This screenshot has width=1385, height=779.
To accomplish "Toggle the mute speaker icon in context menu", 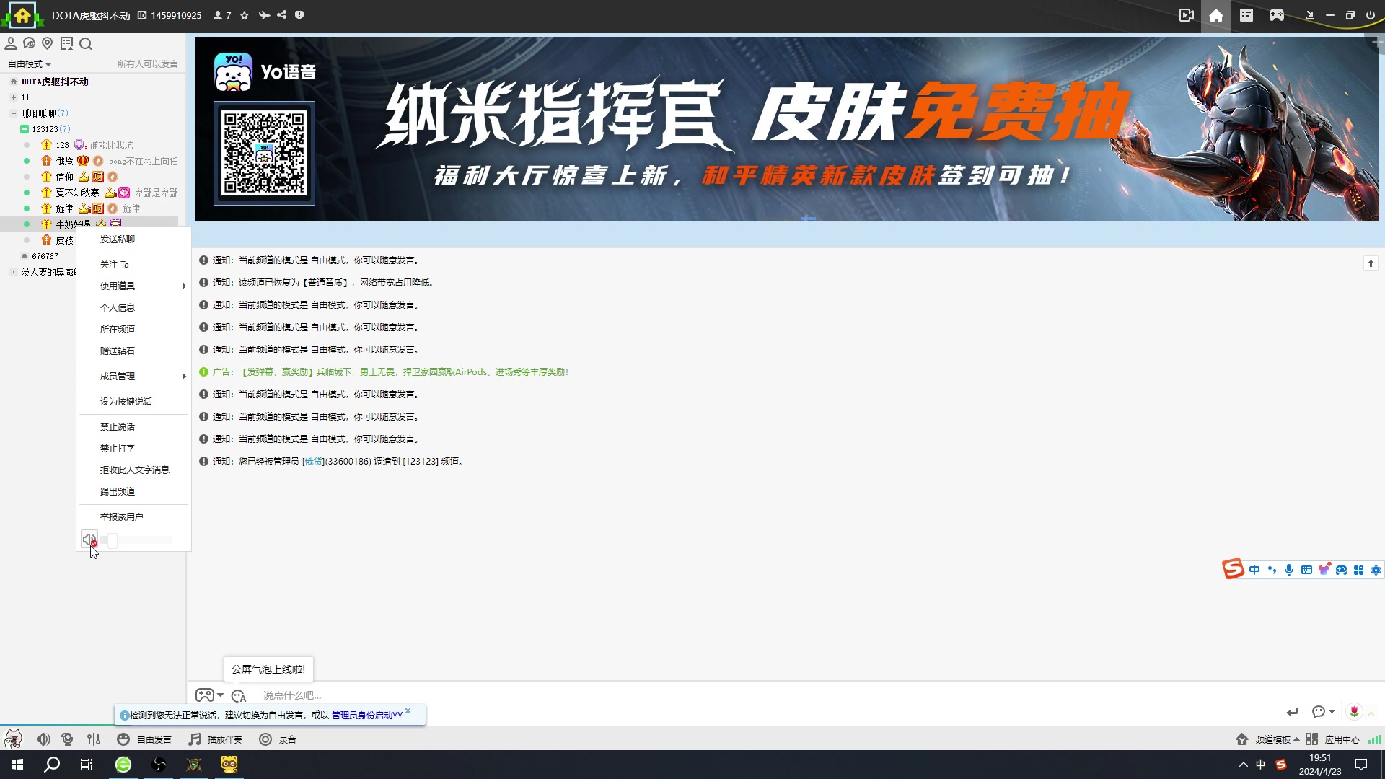I will click(x=89, y=540).
